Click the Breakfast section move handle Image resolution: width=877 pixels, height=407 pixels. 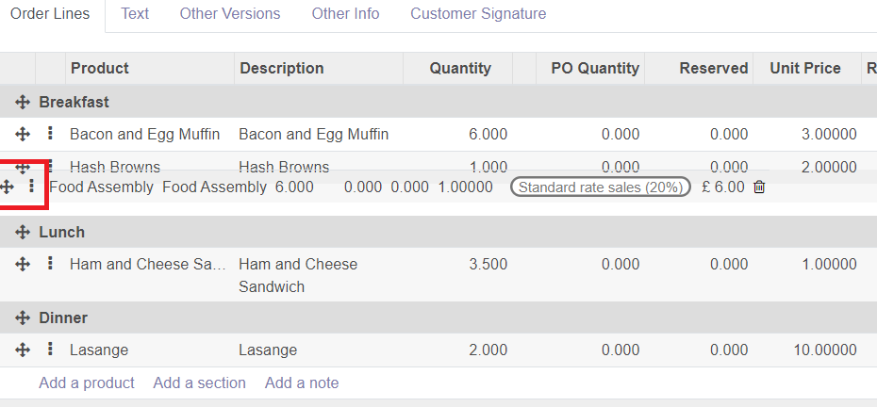(23, 103)
